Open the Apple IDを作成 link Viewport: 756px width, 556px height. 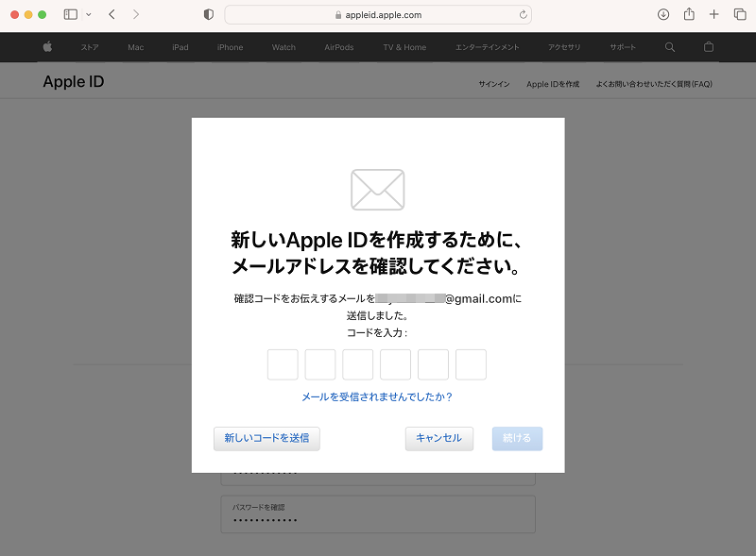pyautogui.click(x=553, y=84)
